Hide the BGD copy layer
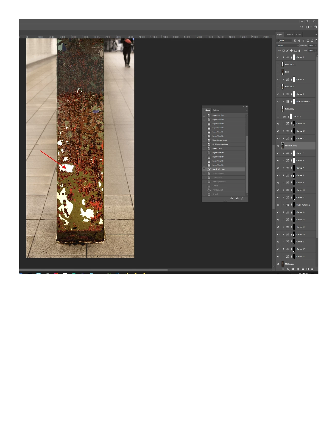 [x=278, y=264]
